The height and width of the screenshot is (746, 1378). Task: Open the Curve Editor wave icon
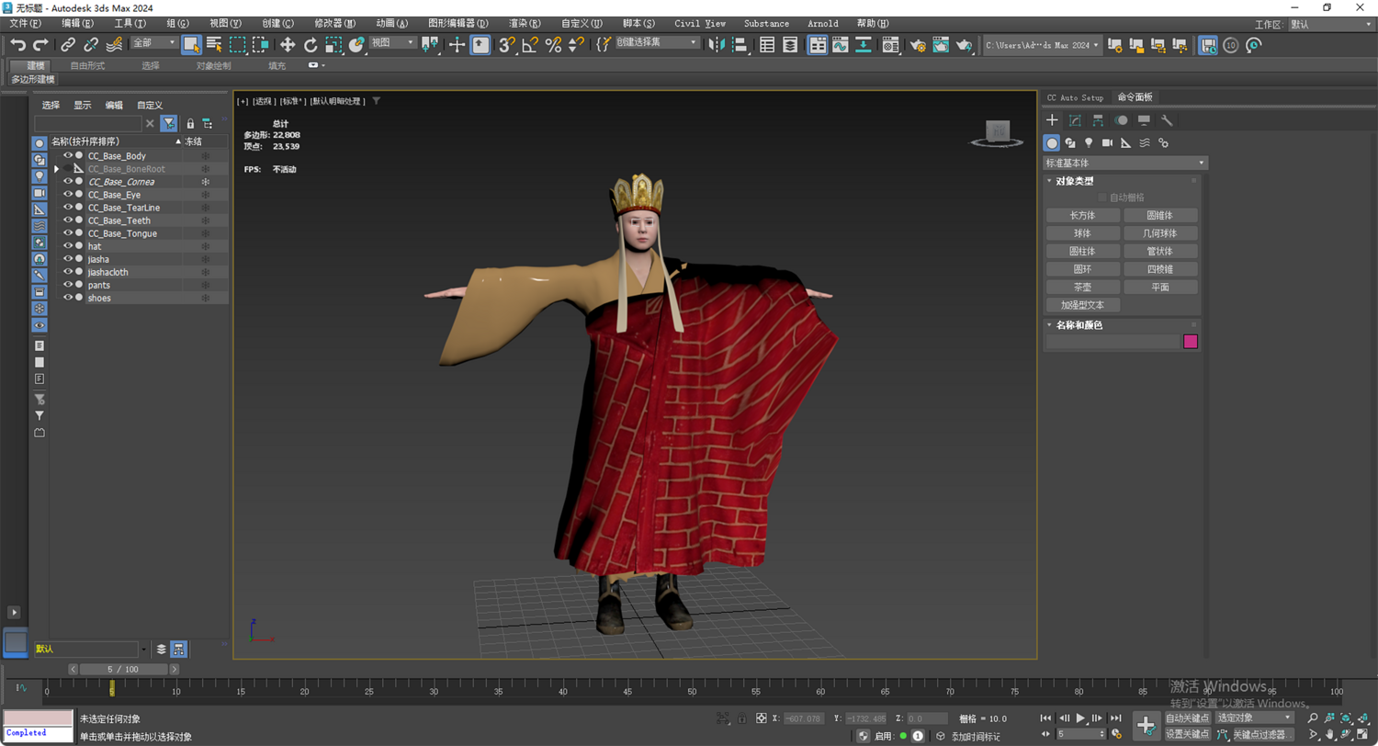point(841,44)
